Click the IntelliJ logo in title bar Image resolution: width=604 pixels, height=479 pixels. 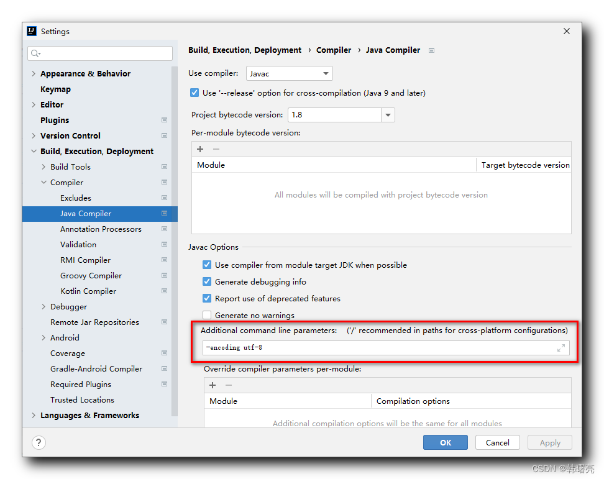tap(32, 31)
